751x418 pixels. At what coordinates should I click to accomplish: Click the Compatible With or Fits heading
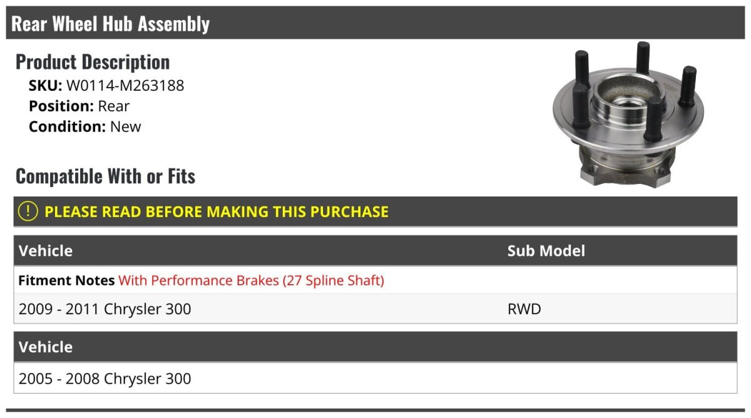click(105, 176)
